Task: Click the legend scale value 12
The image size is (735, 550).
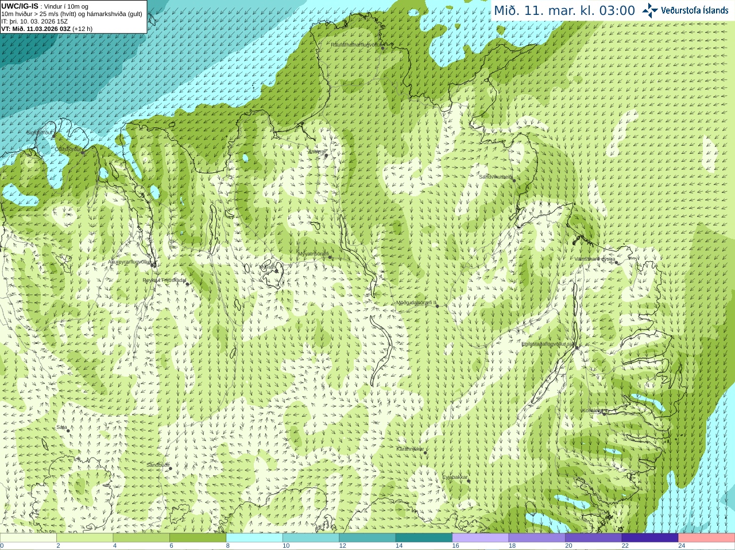Action: [343, 546]
